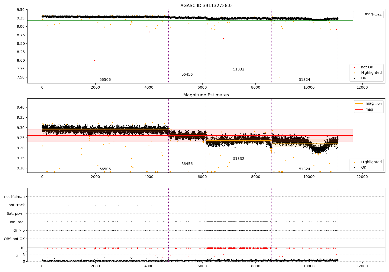
Task: Click OBSID label 51324 in the middle plot
Action: pyautogui.click(x=304, y=169)
